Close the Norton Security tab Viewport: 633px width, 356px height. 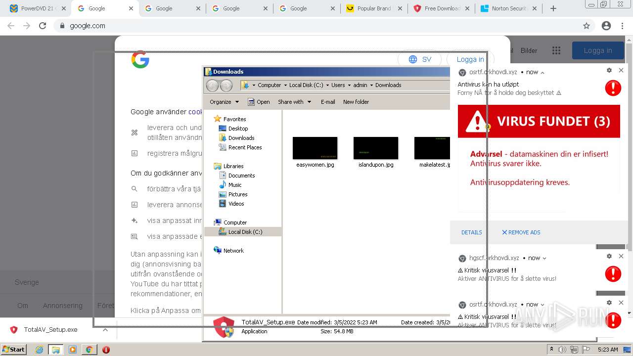pyautogui.click(x=534, y=8)
